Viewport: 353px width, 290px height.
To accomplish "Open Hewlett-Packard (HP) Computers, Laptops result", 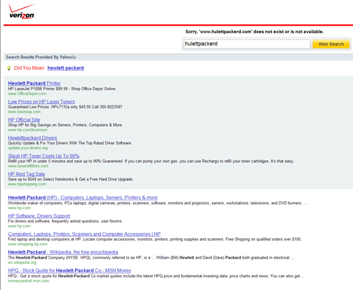I will pos(83,198).
